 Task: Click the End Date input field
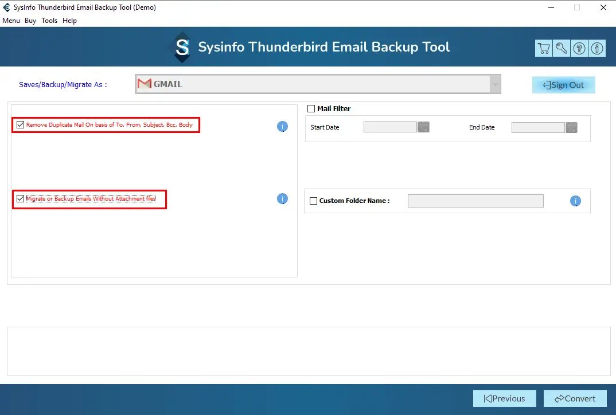pos(538,127)
